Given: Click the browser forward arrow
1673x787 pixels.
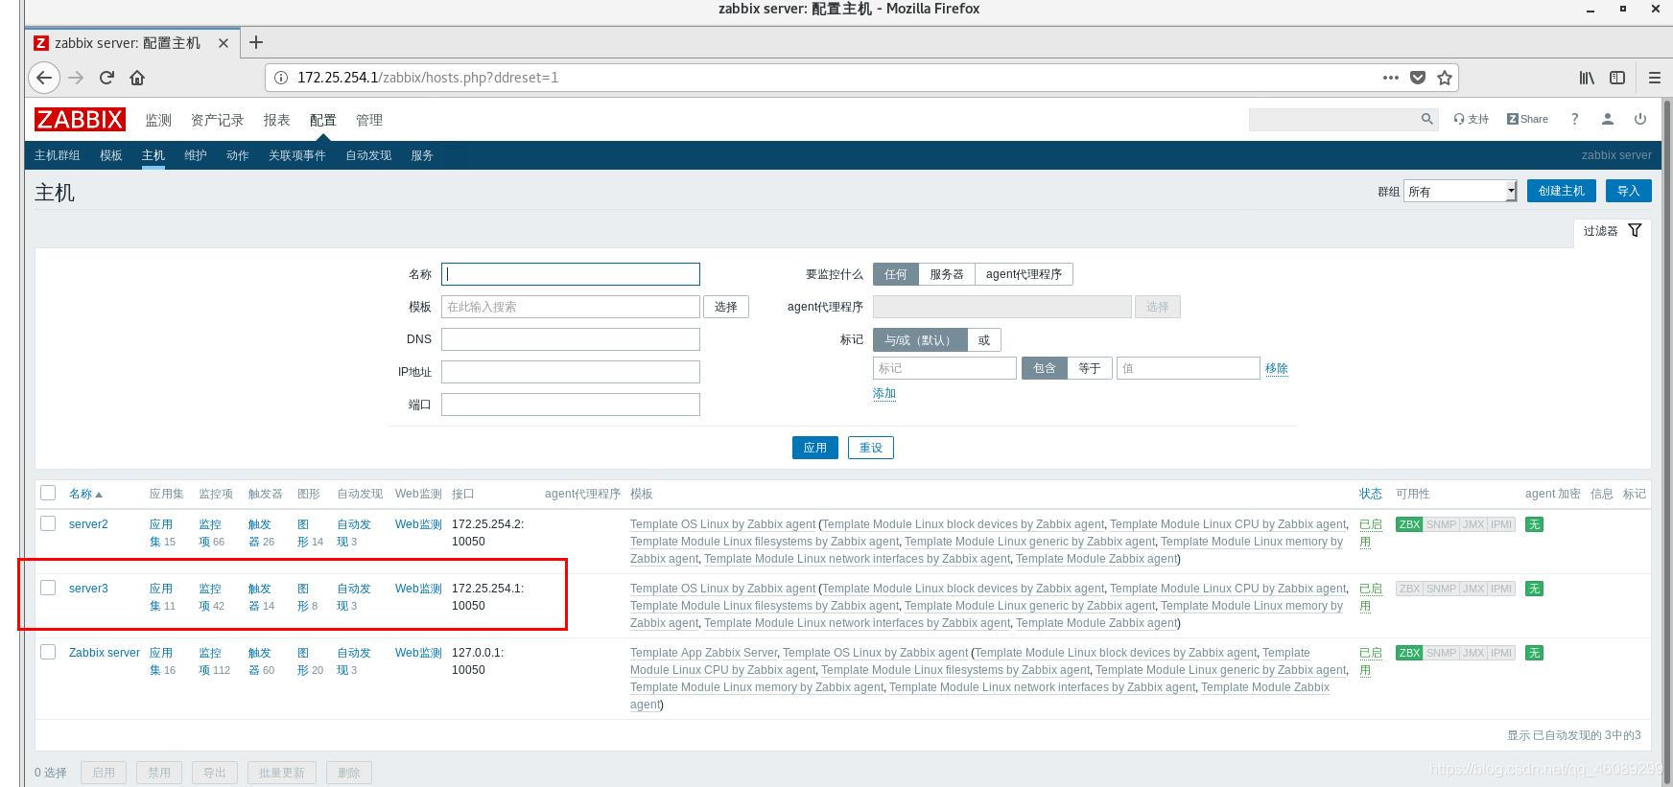Looking at the screenshot, I should [76, 78].
